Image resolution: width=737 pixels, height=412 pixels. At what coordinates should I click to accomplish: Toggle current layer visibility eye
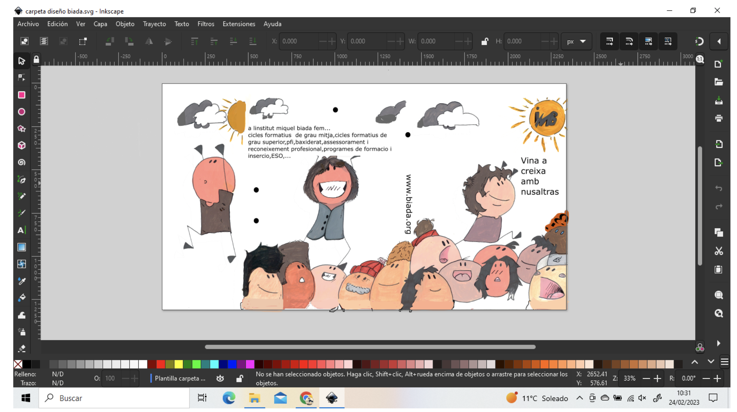click(220, 379)
